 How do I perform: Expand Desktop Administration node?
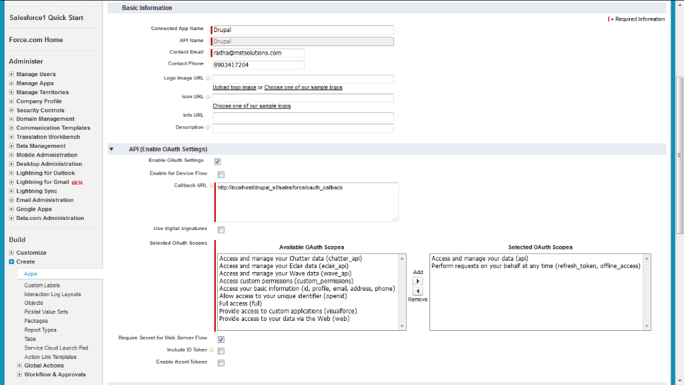(x=11, y=164)
